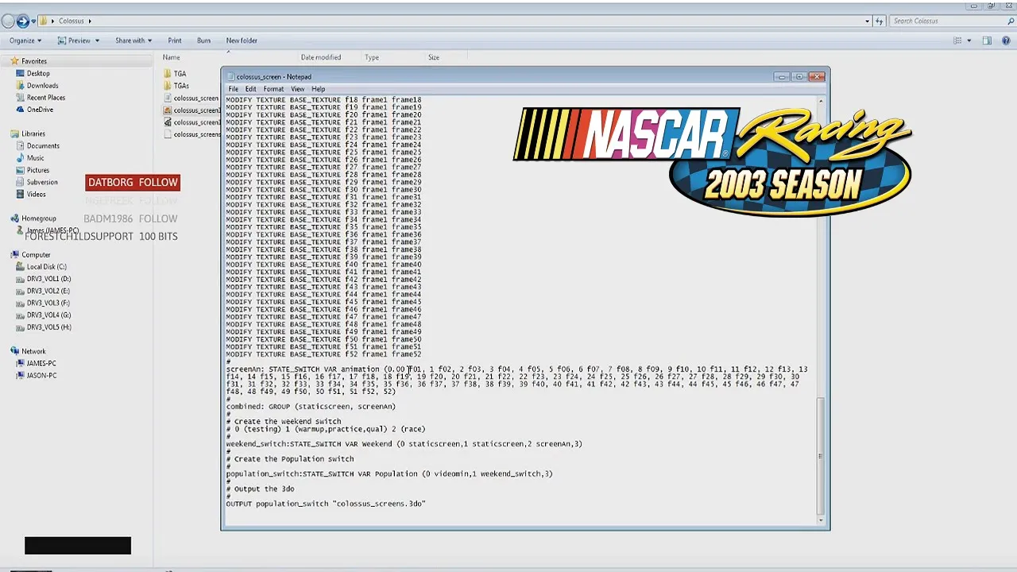Image resolution: width=1017 pixels, height=572 pixels.
Task: Open Notepad's File menu
Action: (234, 89)
